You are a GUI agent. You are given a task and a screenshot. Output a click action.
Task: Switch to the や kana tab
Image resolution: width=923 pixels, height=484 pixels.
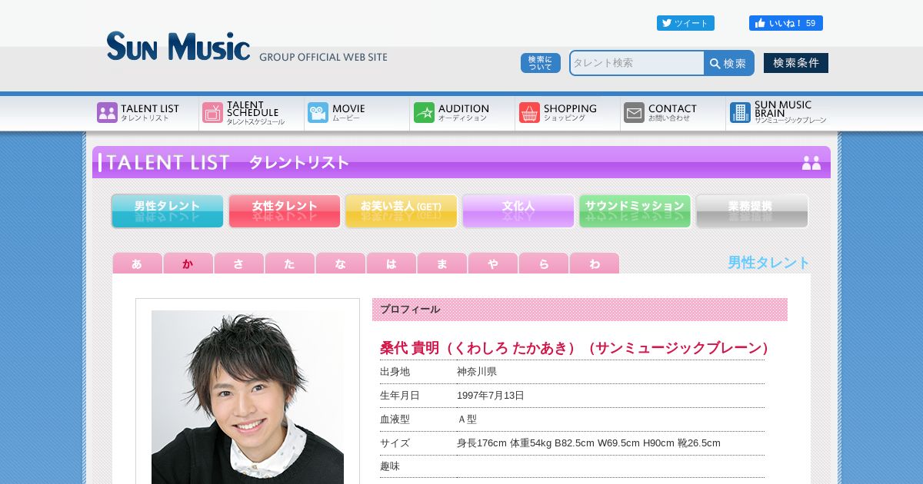tap(492, 264)
